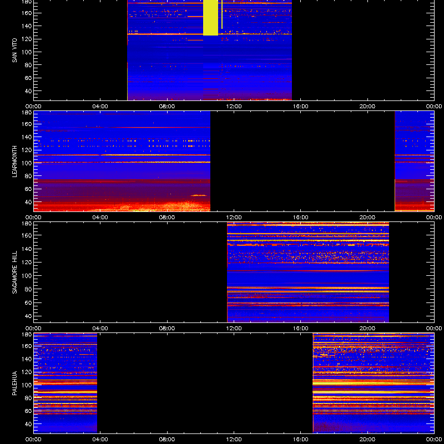
Task: Click the 100 frequency label on San Vito axis
Action: point(27,52)
